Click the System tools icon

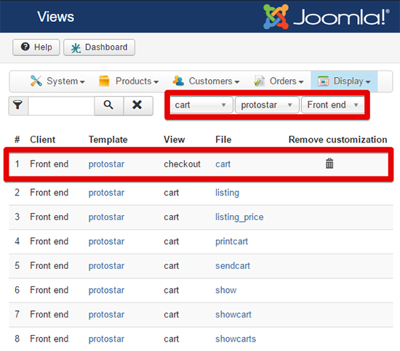tap(36, 81)
